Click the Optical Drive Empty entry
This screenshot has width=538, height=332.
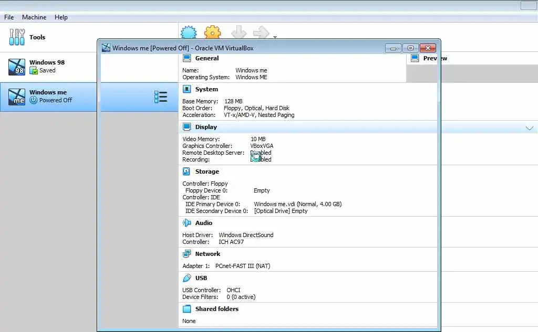(x=281, y=211)
